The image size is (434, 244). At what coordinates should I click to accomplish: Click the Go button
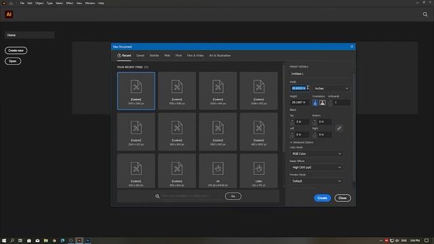tap(233, 196)
